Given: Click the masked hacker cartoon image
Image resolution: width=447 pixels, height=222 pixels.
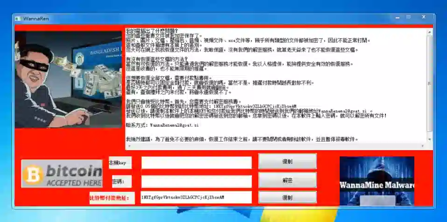Looking at the screenshot, I should click(68, 80).
